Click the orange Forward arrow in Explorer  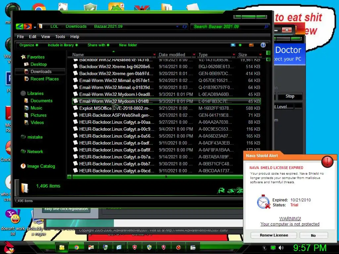point(28,26)
